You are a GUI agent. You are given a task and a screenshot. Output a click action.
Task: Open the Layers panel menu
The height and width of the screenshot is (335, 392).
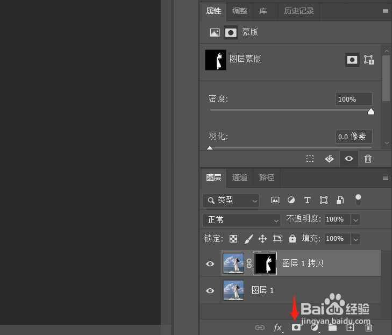coord(385,178)
